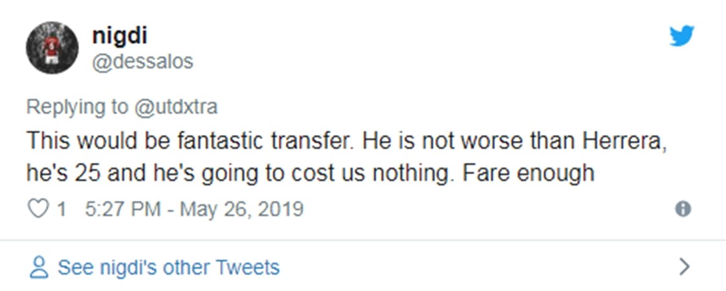The height and width of the screenshot is (291, 726).
Task: Open nigdi's profile avatar picture
Action: (x=52, y=50)
